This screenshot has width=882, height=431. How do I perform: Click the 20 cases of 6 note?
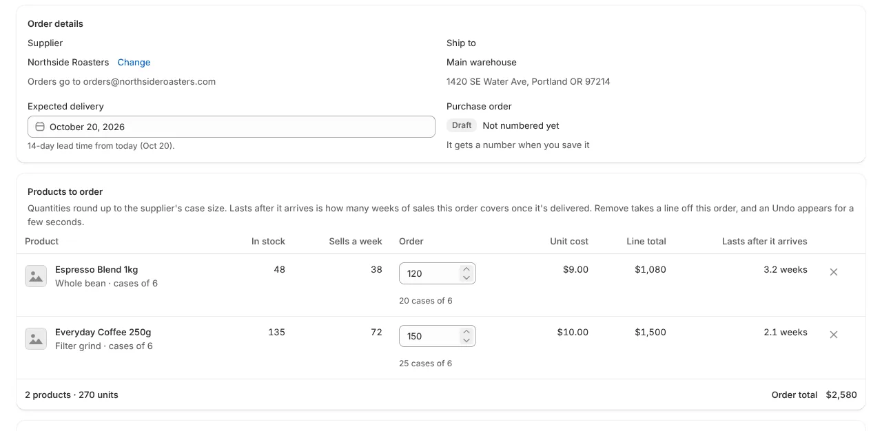[426, 301]
